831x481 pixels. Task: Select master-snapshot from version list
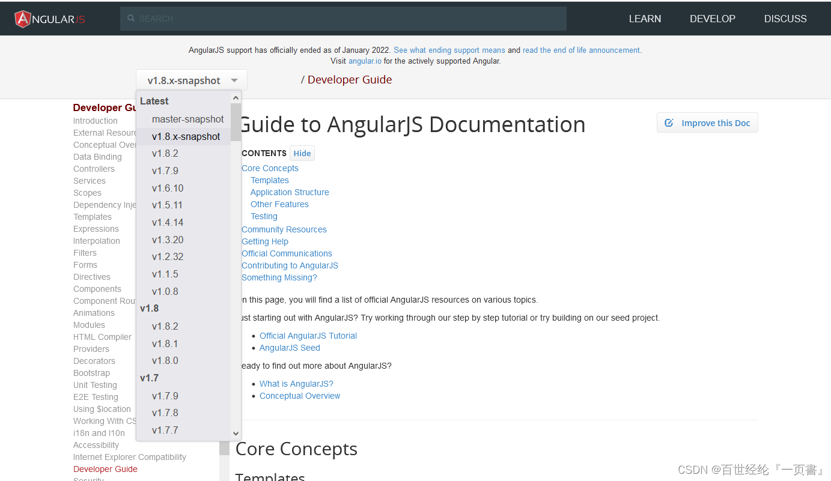187,119
